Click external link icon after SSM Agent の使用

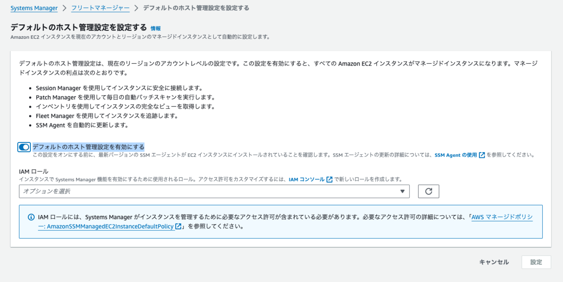click(482, 155)
